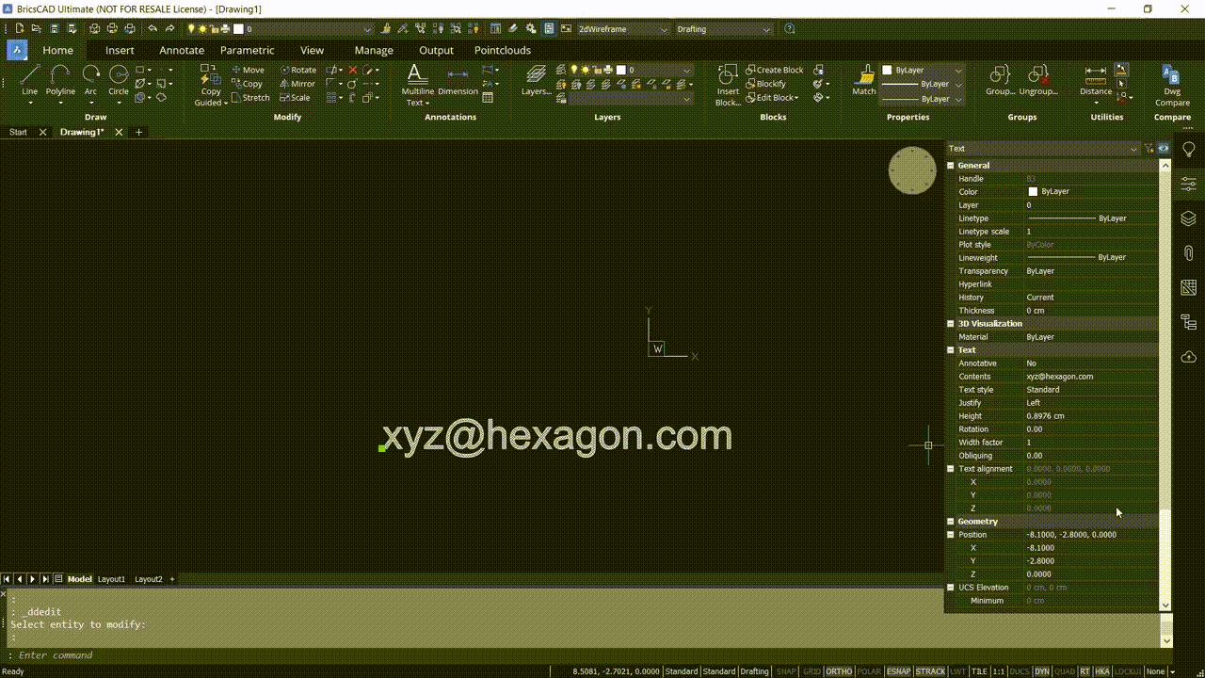
Task: Collapse the Text alignment property group
Action: (951, 469)
